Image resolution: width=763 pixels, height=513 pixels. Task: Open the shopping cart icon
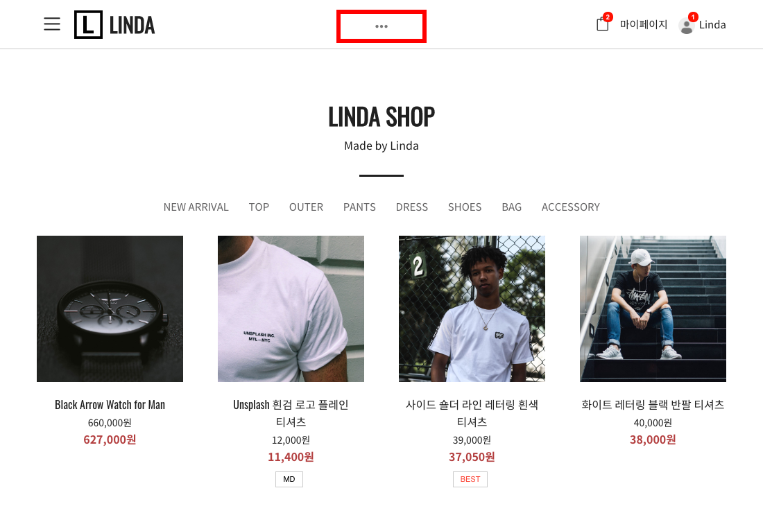[603, 24]
